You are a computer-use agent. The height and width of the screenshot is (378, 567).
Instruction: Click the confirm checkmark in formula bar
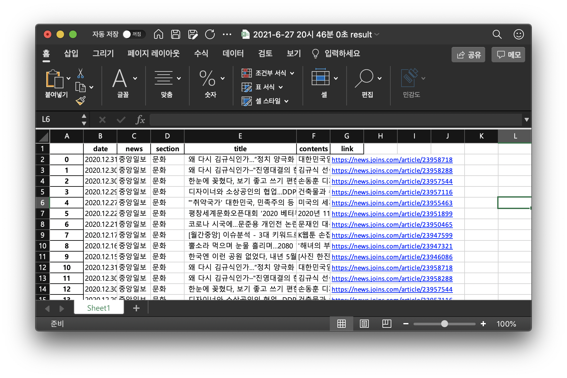click(121, 120)
